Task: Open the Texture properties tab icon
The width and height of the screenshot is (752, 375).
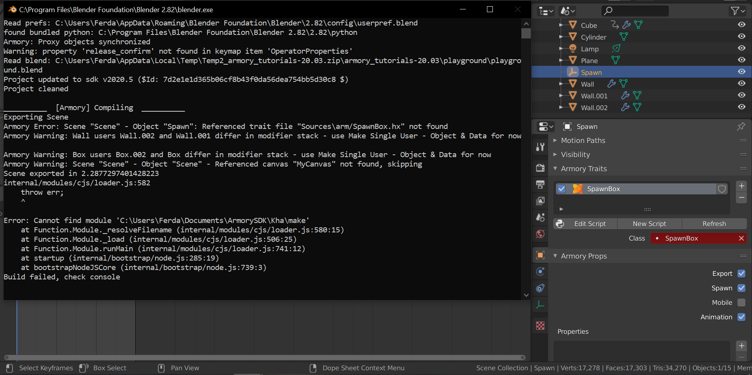Action: coord(540,326)
